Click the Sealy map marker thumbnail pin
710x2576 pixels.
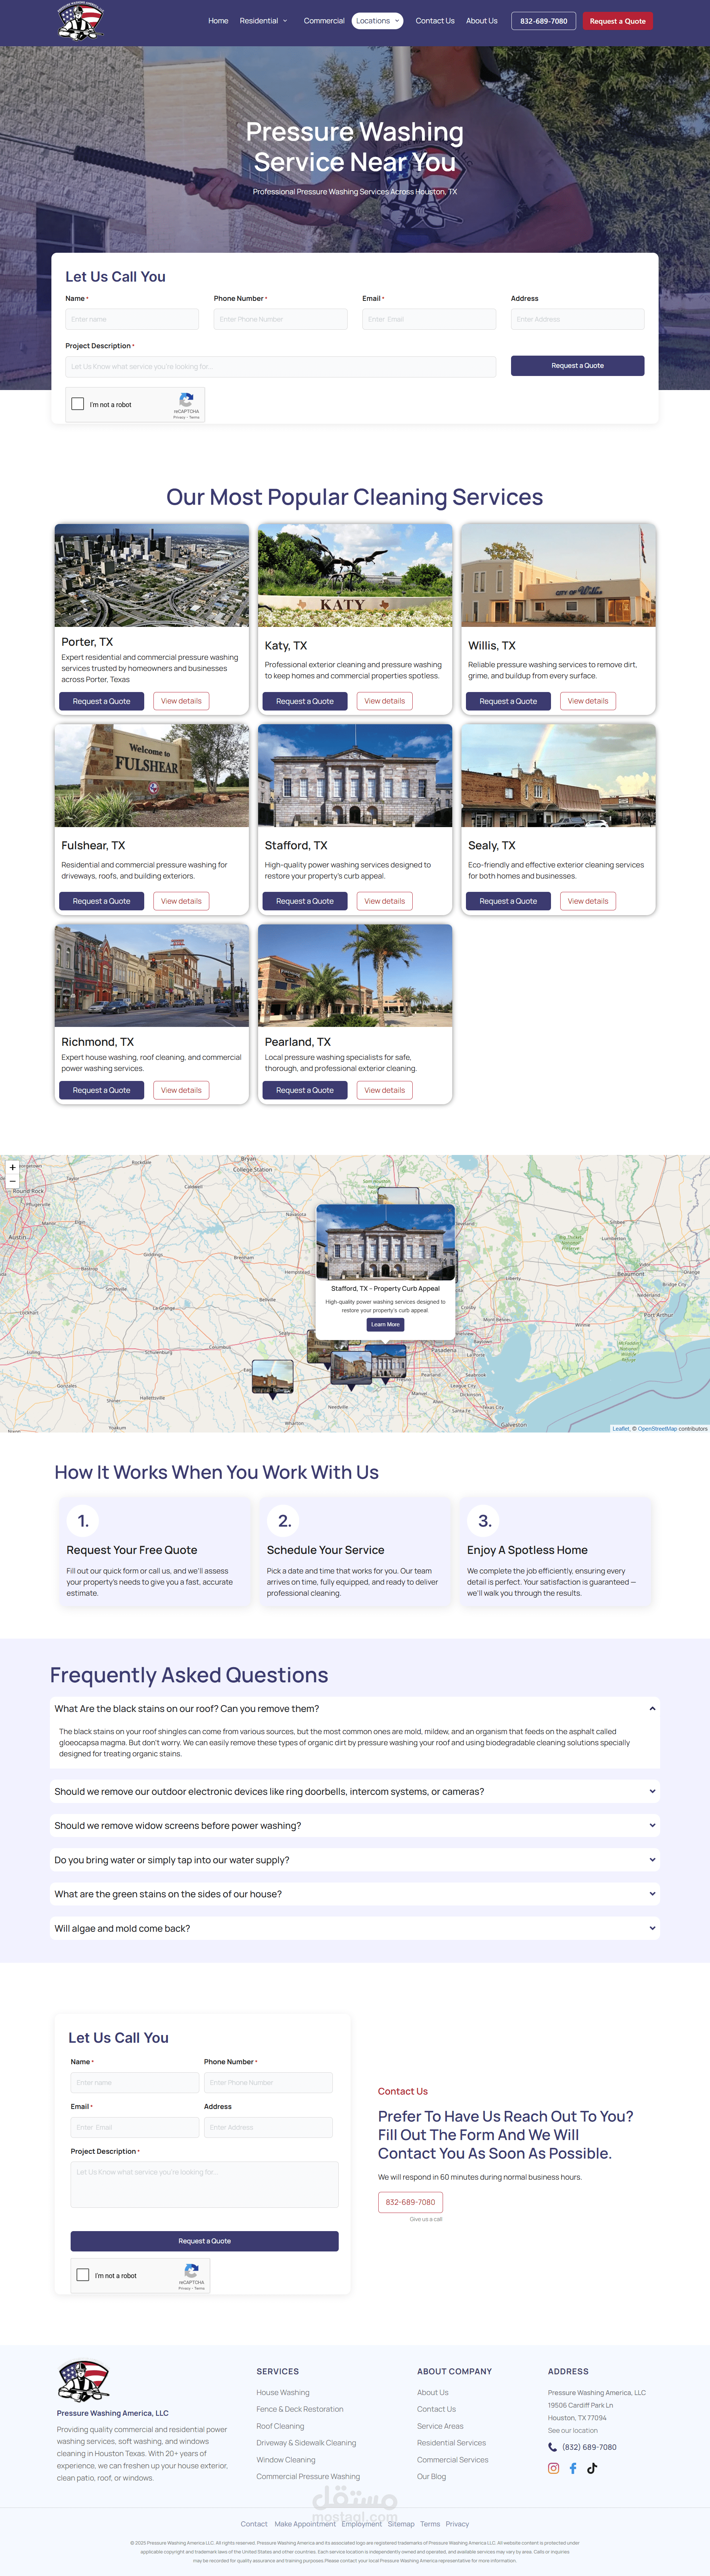273,1377
